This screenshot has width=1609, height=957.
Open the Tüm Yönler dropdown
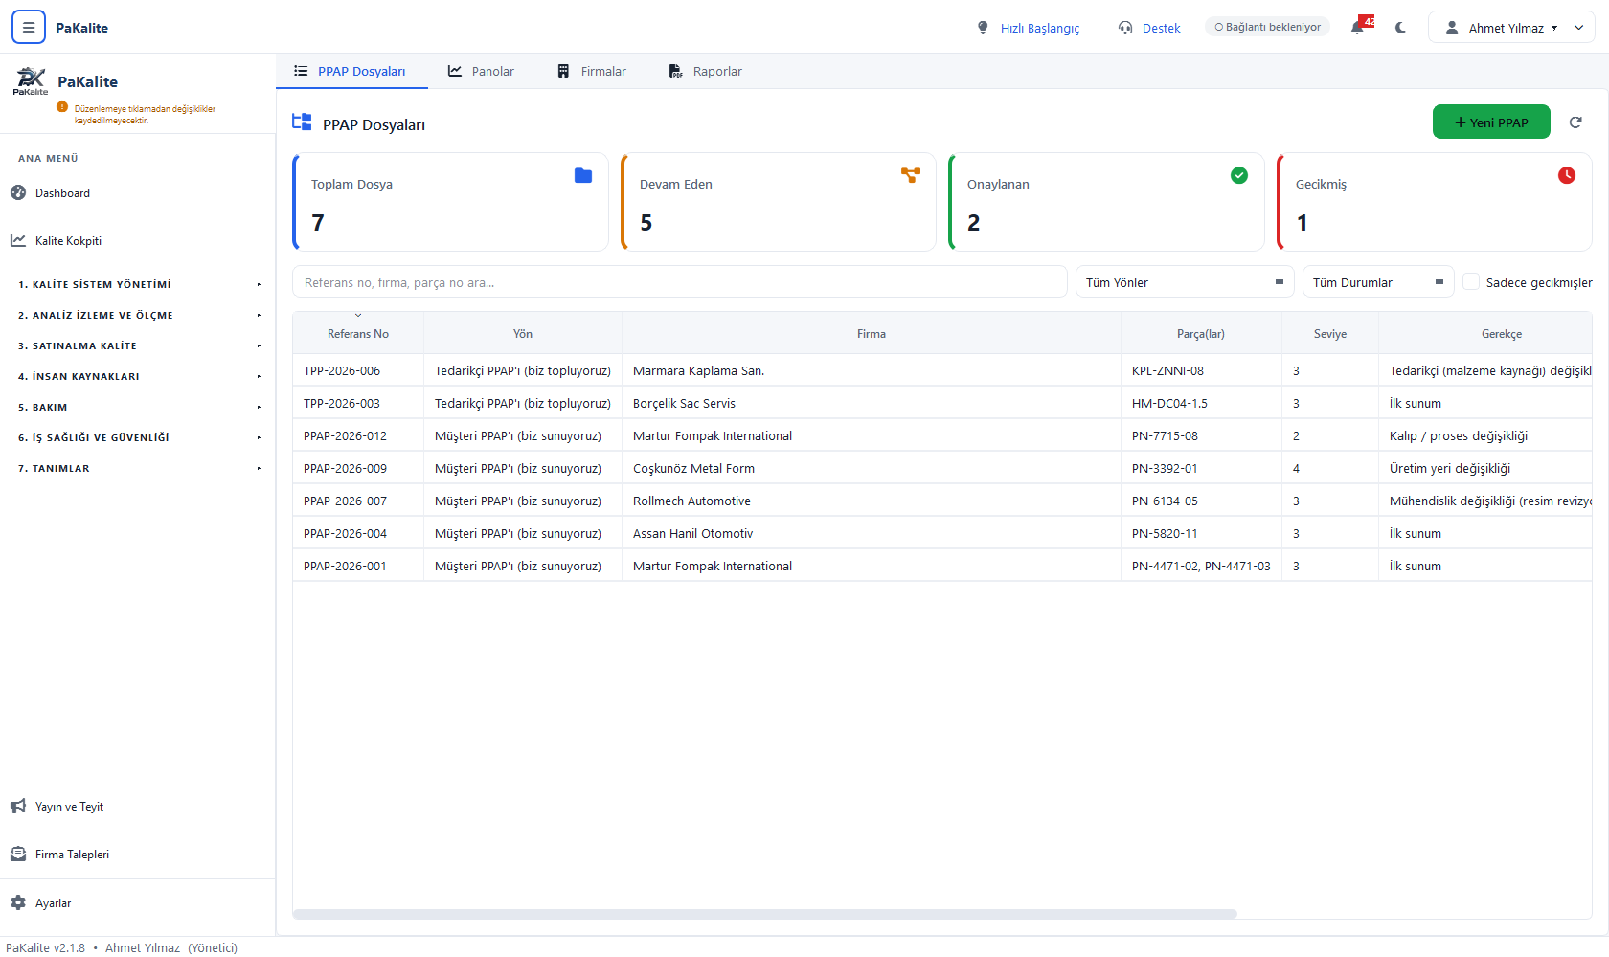pos(1185,282)
